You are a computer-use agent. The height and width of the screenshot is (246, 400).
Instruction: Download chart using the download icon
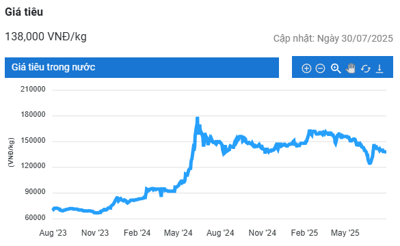[379, 68]
